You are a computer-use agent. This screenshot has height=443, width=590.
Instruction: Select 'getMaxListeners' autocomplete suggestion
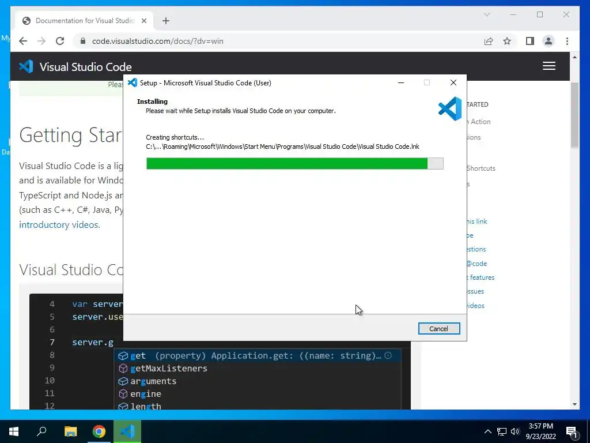pyautogui.click(x=258, y=369)
